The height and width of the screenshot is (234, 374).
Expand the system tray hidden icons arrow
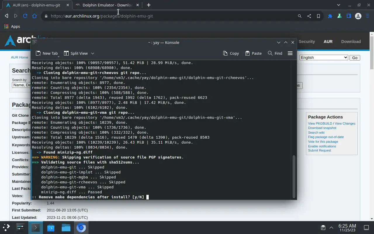click(331, 227)
